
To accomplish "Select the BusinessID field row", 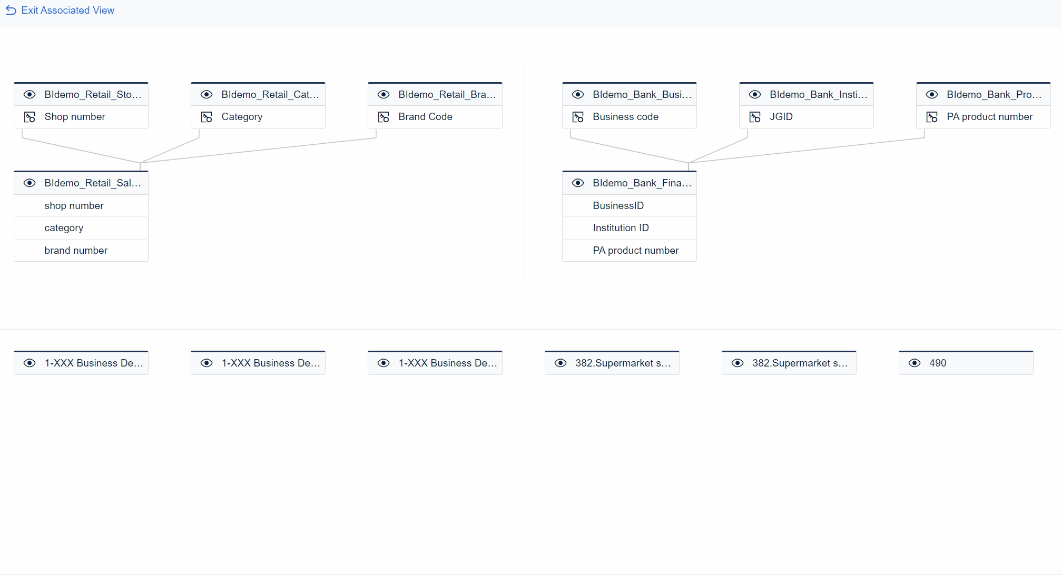I will (x=618, y=206).
